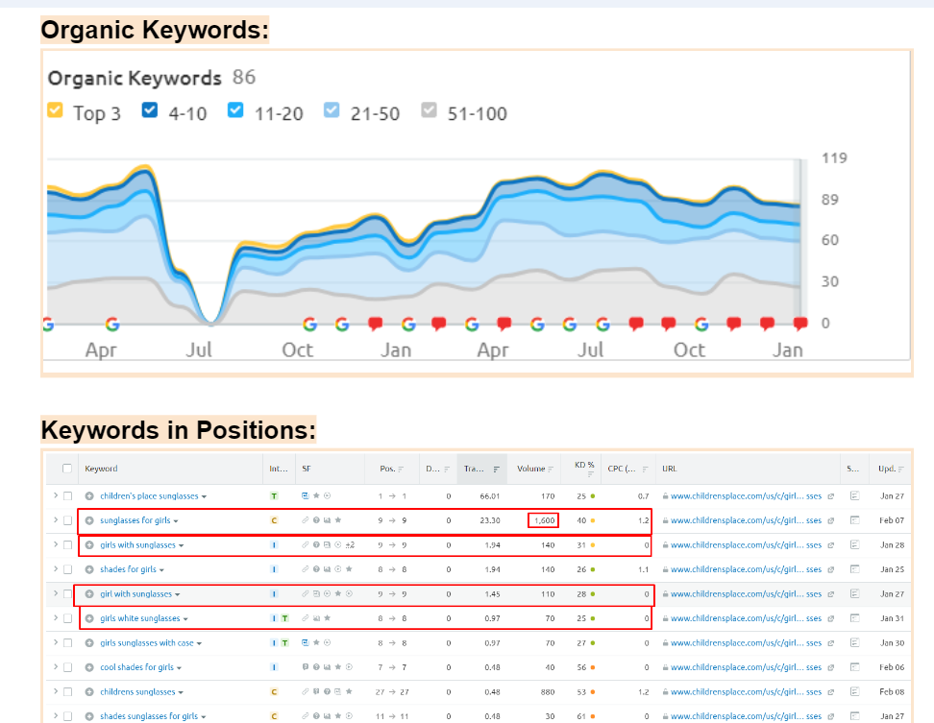Expand the 'children's place sunglasses' row chevron
934x723 pixels.
click(x=56, y=495)
